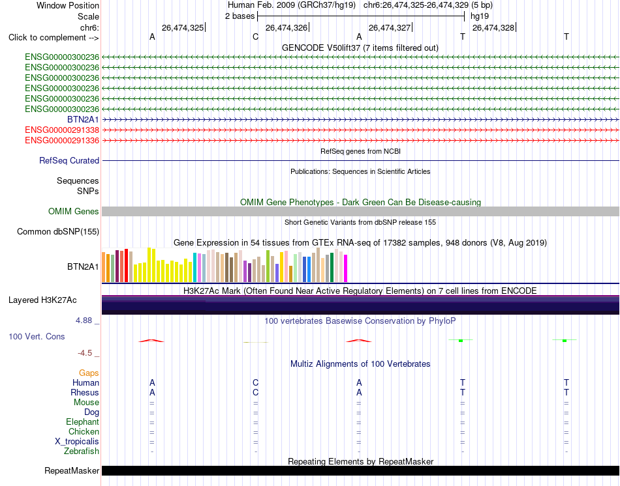This screenshot has height=486, width=620.
Task: Click the X_tropicalis species label
Action: click(x=77, y=442)
